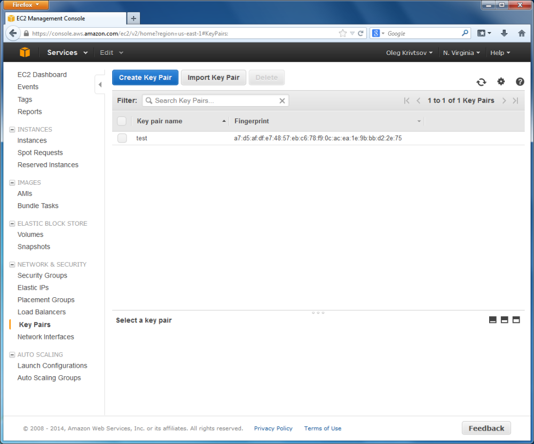Sort by Key pair name column
Viewport: 534px width, 444px height.
tap(159, 121)
